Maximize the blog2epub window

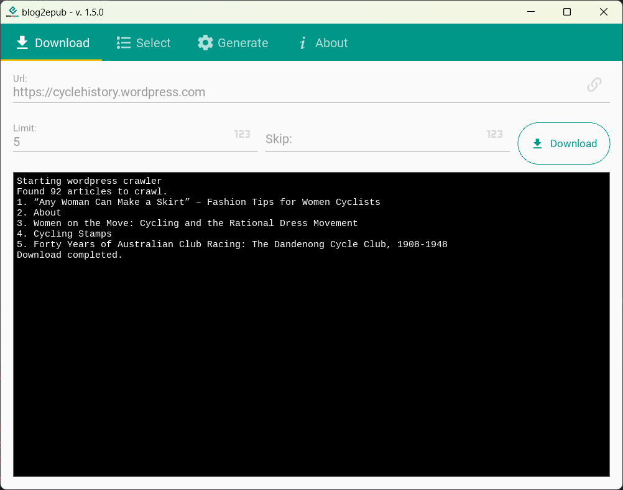point(566,12)
